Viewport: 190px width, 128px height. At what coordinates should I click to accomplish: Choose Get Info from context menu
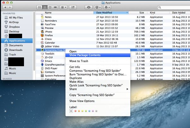[x=98, y=67]
